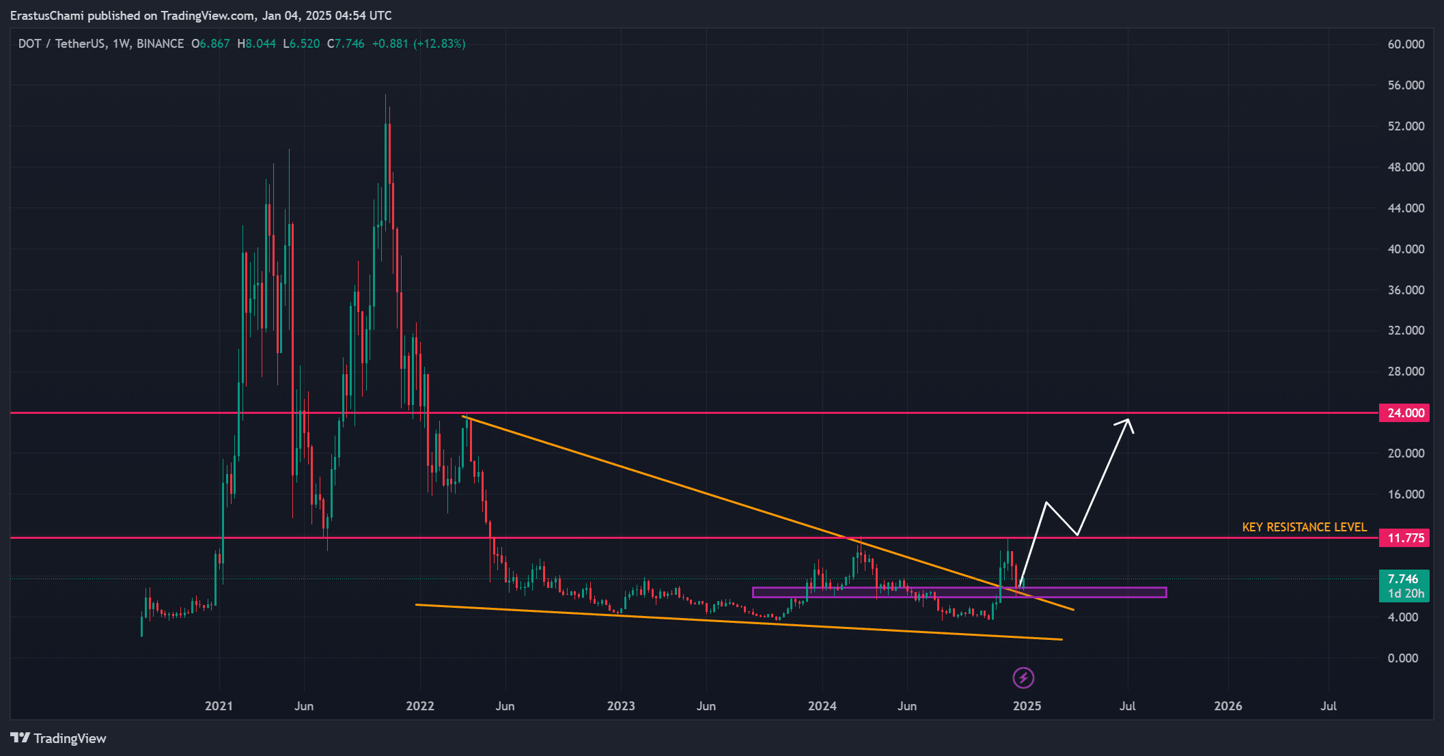Image resolution: width=1444 pixels, height=756 pixels.
Task: Click the 2023 label on time axis
Action: point(620,705)
